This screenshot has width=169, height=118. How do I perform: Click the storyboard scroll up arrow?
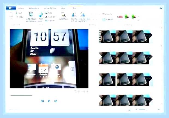(161, 28)
